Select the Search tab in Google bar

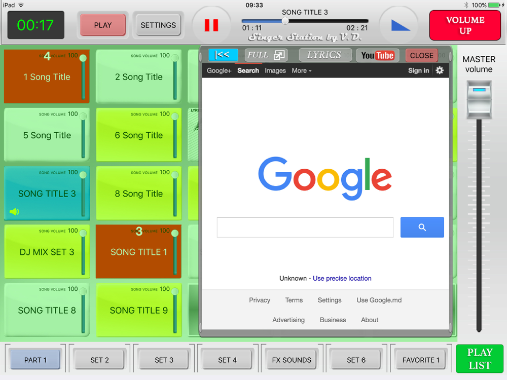click(248, 70)
